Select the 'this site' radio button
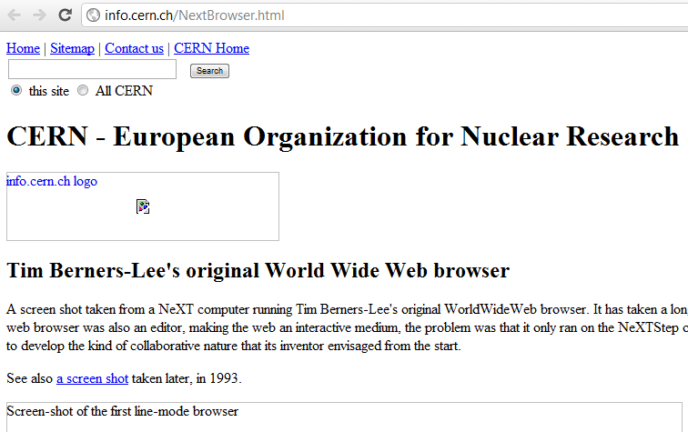688x432 pixels. (16, 91)
